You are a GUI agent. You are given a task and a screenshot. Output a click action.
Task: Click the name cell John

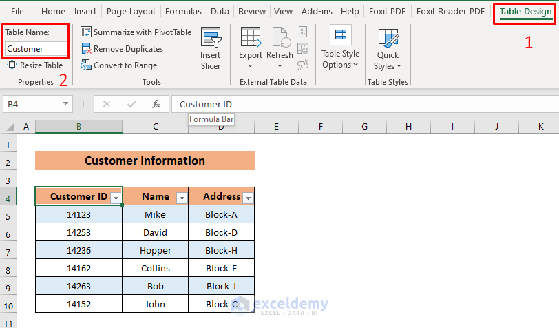pyautogui.click(x=156, y=304)
